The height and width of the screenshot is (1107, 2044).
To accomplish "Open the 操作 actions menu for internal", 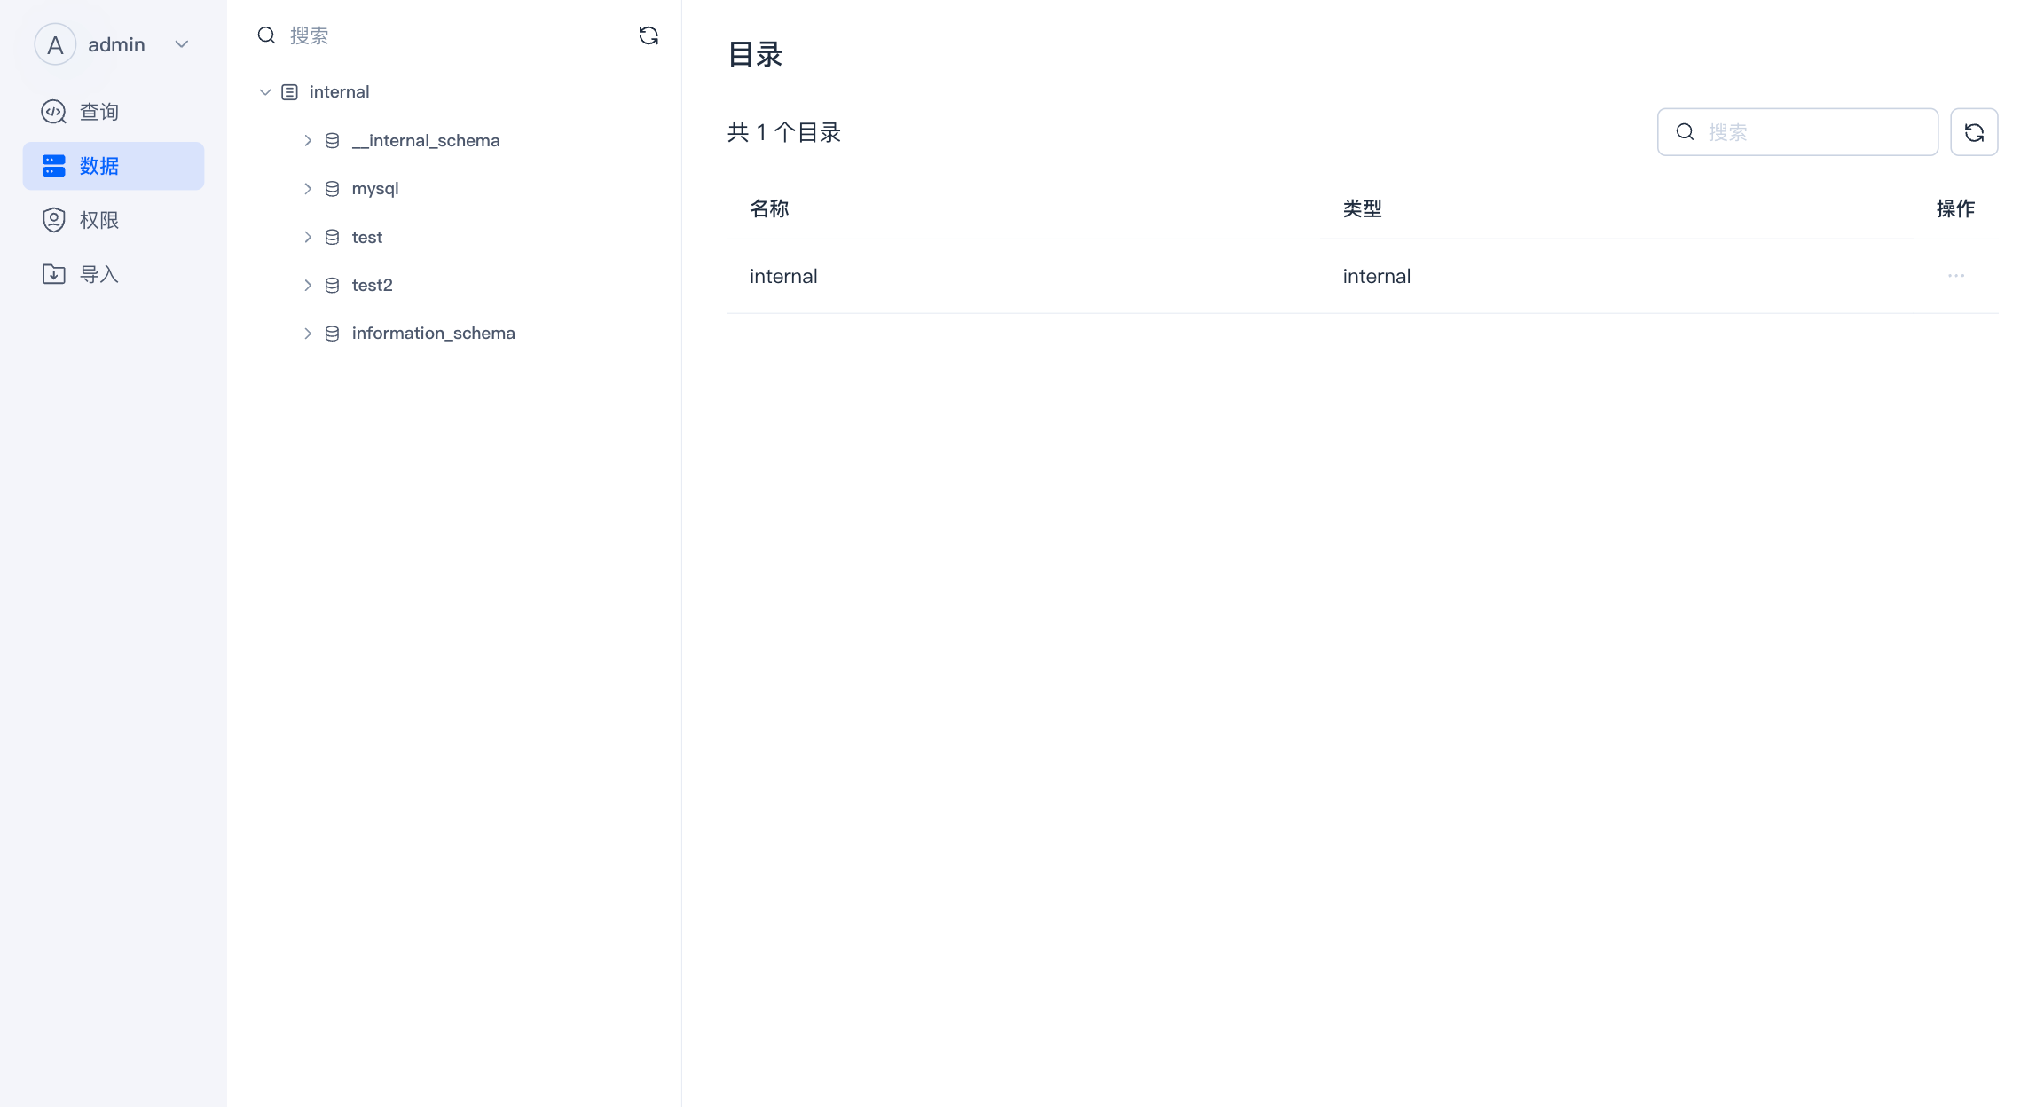I will [1955, 276].
